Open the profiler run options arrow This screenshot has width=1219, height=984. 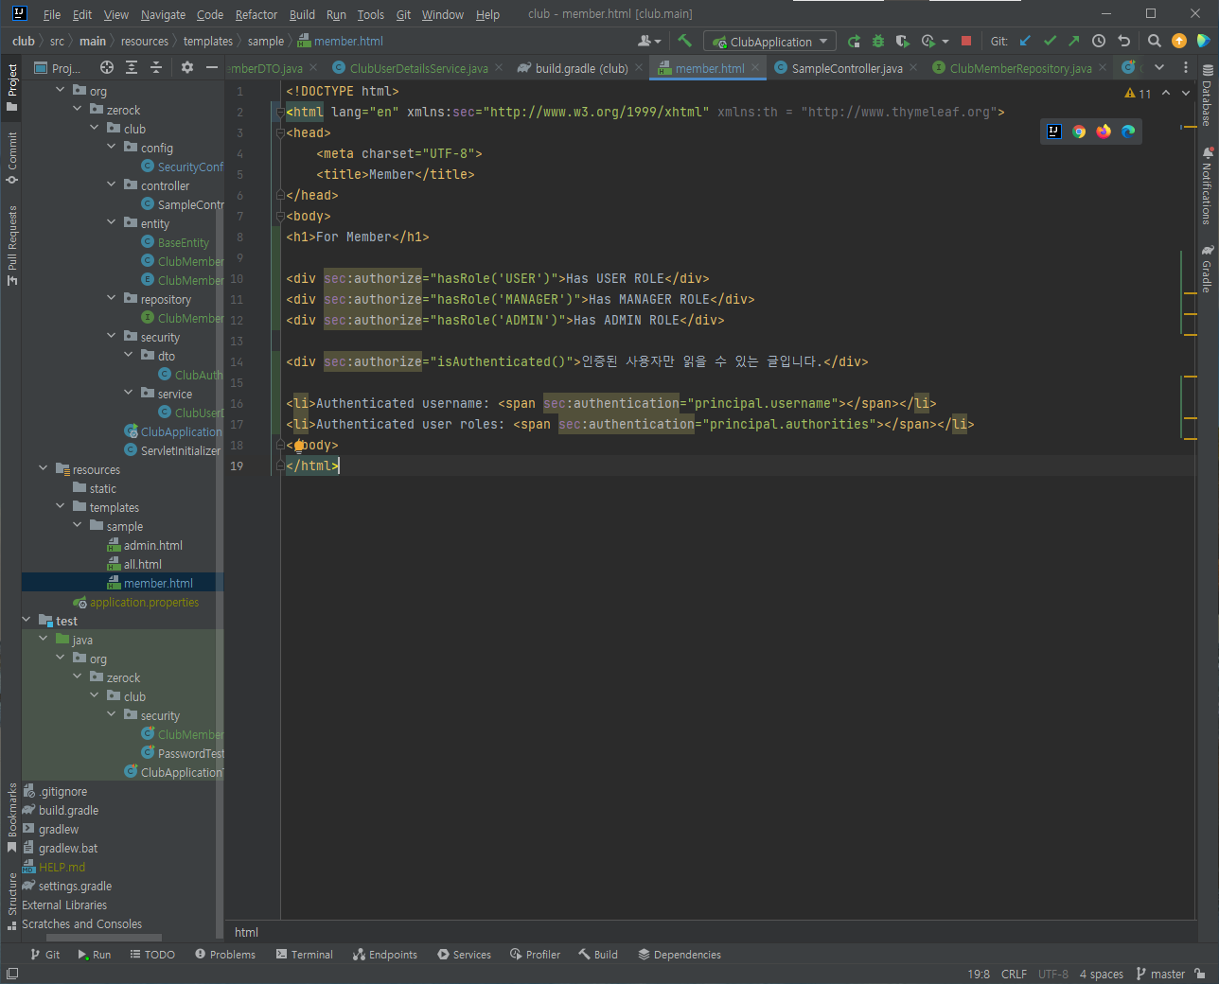click(945, 42)
